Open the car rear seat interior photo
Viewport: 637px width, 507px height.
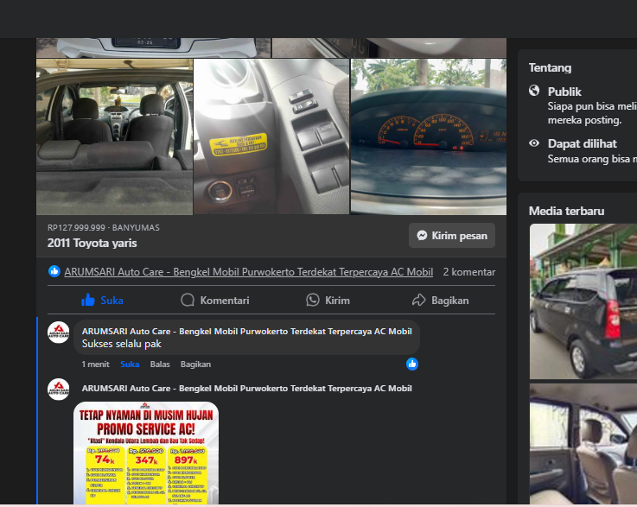click(115, 136)
